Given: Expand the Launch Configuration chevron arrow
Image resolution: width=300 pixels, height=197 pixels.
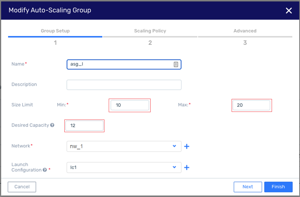Looking at the screenshot, I should point(174,167).
